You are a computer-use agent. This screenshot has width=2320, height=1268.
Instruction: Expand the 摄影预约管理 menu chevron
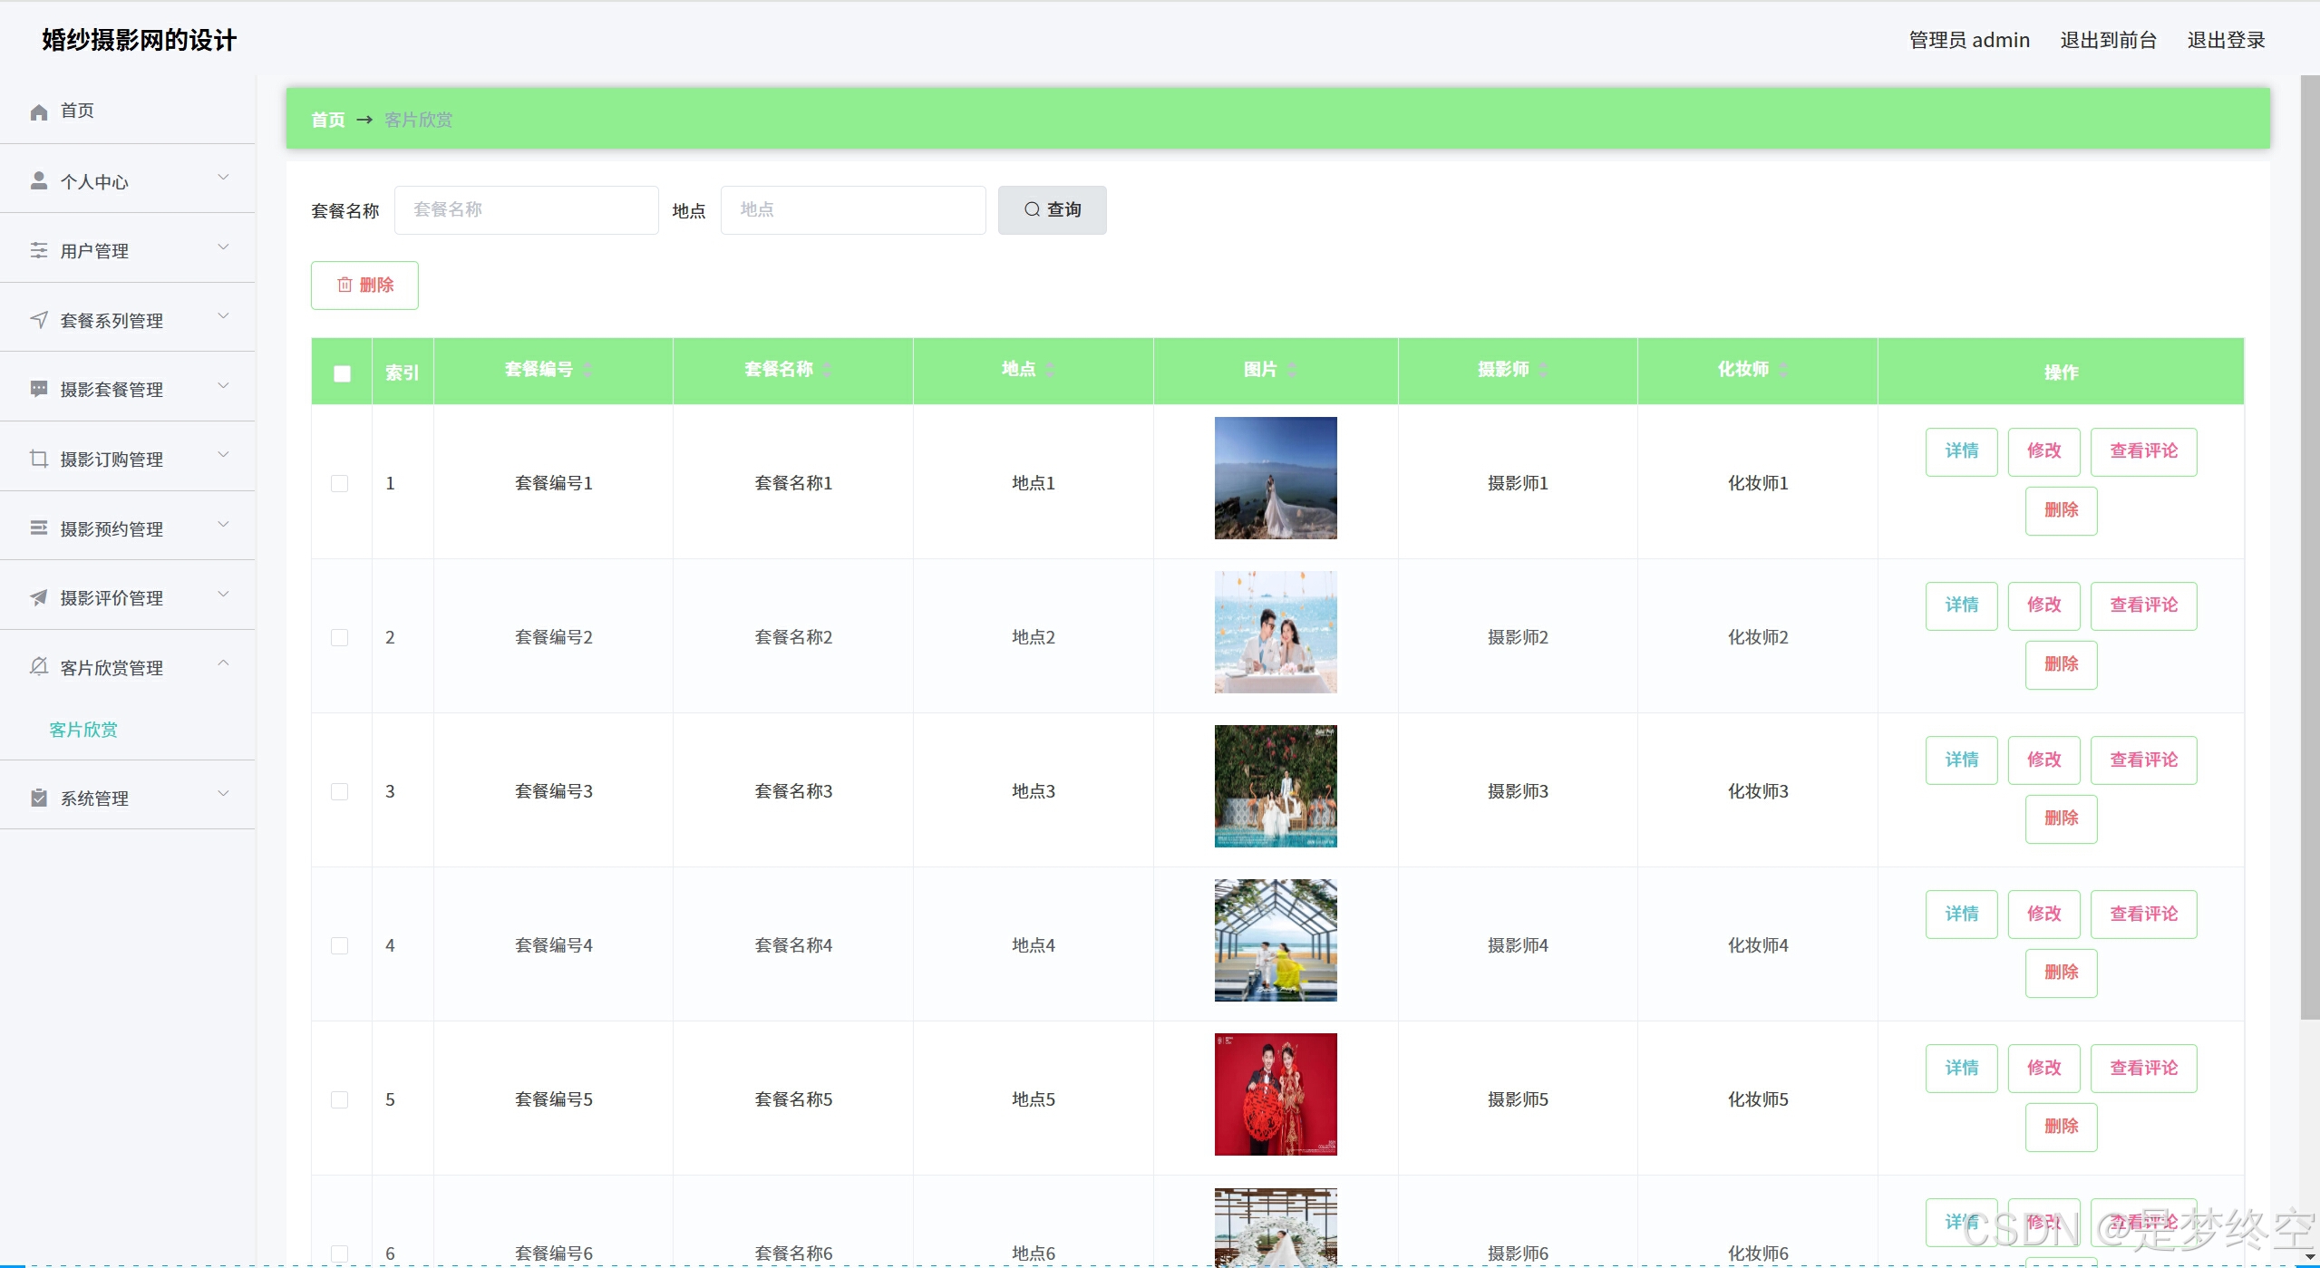(x=223, y=525)
